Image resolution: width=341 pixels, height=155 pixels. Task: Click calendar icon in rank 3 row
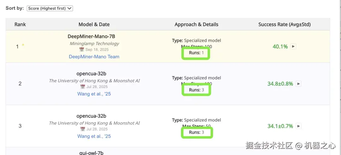(83, 129)
